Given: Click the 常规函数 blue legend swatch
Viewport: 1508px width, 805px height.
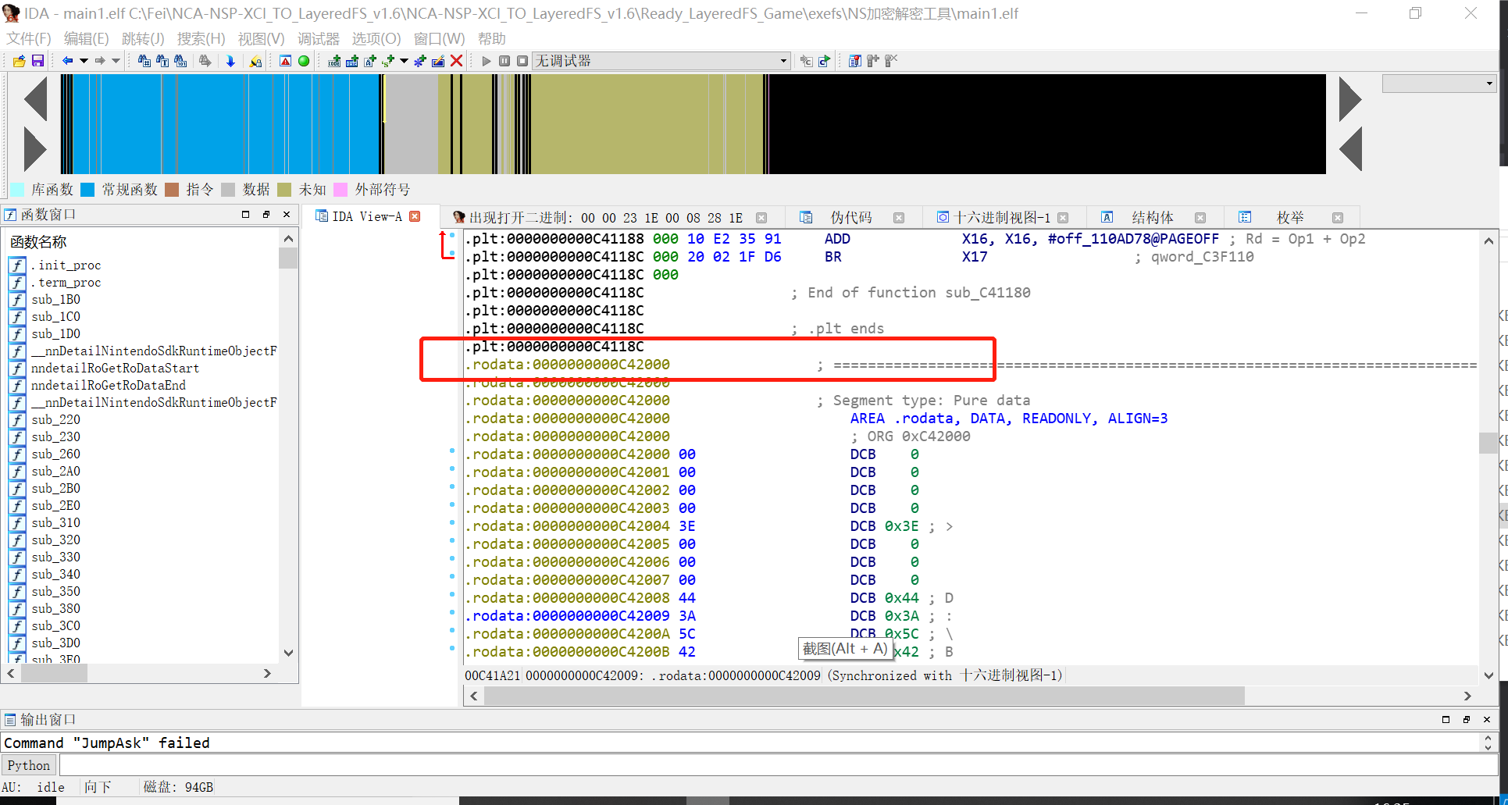Looking at the screenshot, I should pos(87,190).
